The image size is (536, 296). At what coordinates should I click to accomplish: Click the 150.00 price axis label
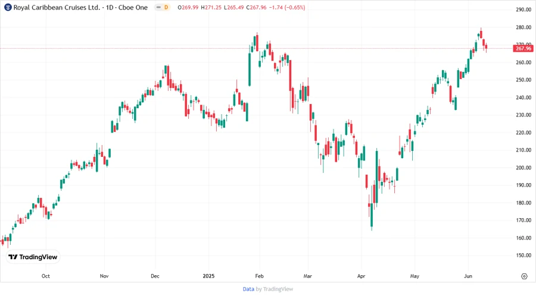(523, 256)
